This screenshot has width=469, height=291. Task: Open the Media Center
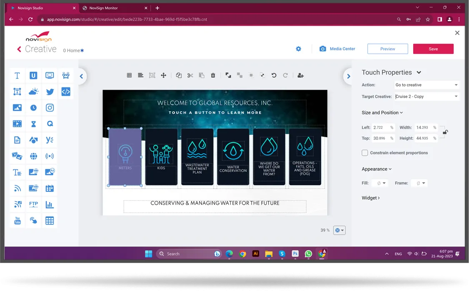coord(337,49)
